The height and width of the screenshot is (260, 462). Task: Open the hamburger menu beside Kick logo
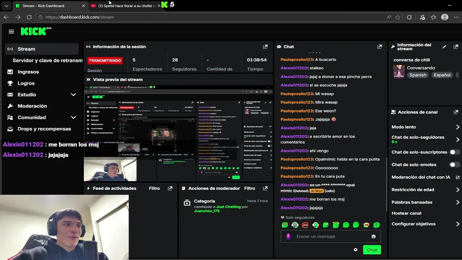pos(11,31)
